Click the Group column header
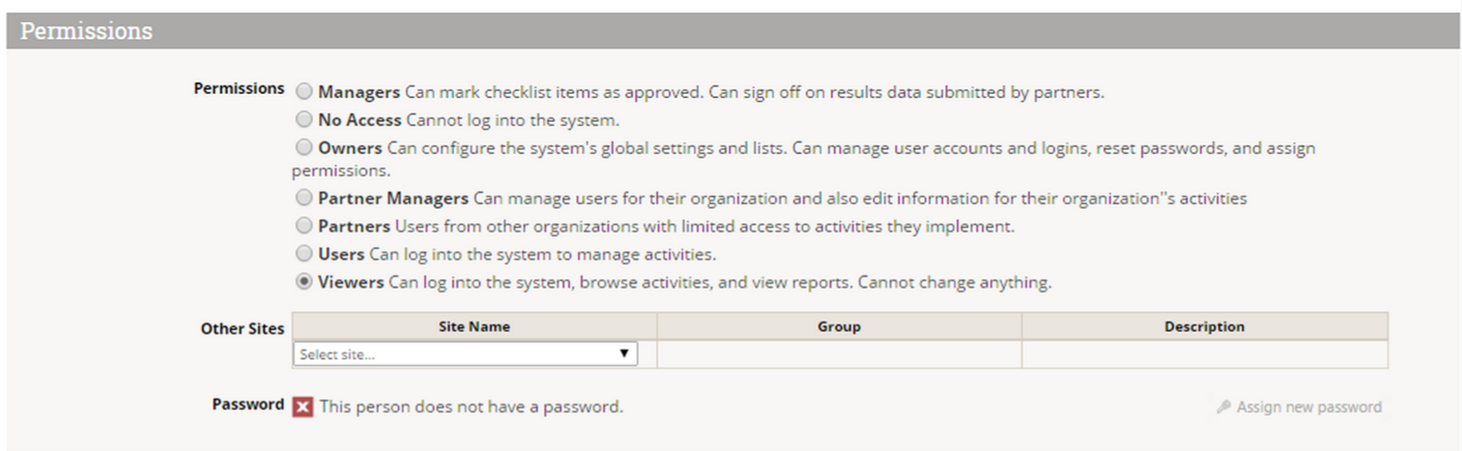The width and height of the screenshot is (1462, 451). pos(839,327)
